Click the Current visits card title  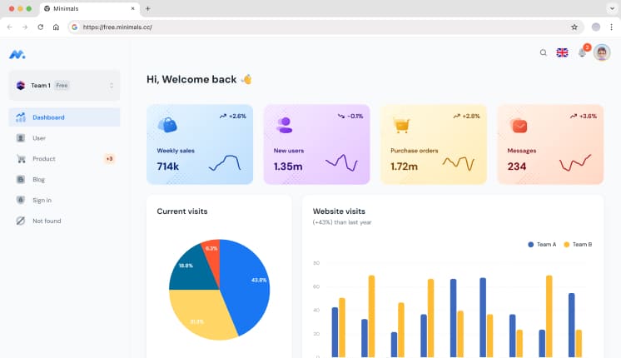[182, 211]
